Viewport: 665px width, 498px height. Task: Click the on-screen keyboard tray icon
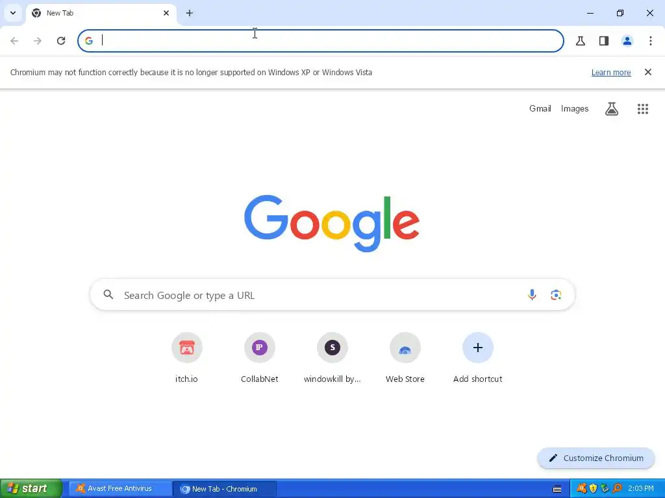coord(557,489)
